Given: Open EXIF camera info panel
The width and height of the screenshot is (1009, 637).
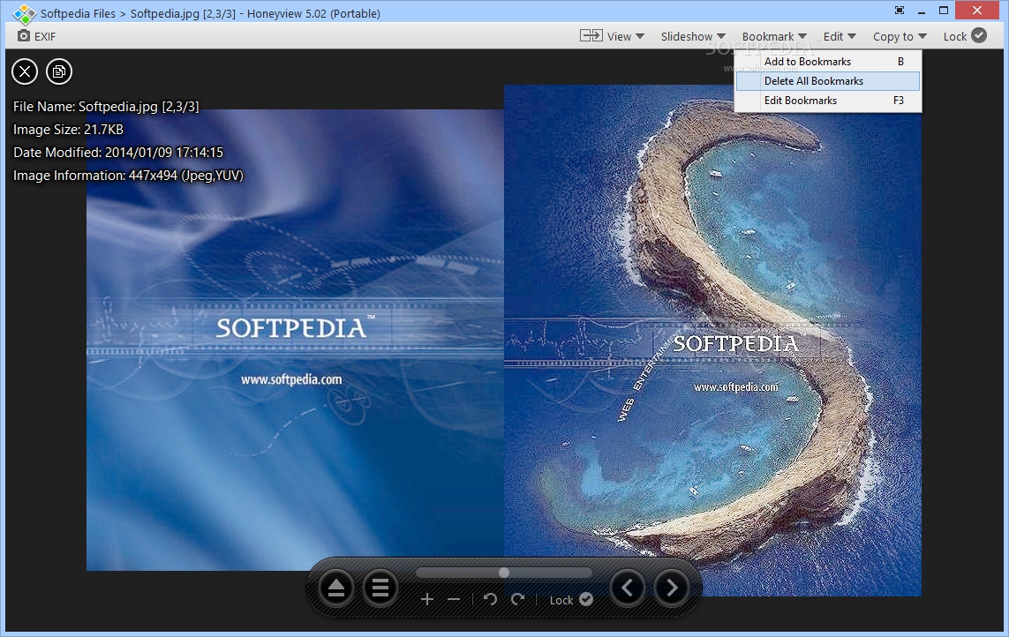Looking at the screenshot, I should 37,36.
